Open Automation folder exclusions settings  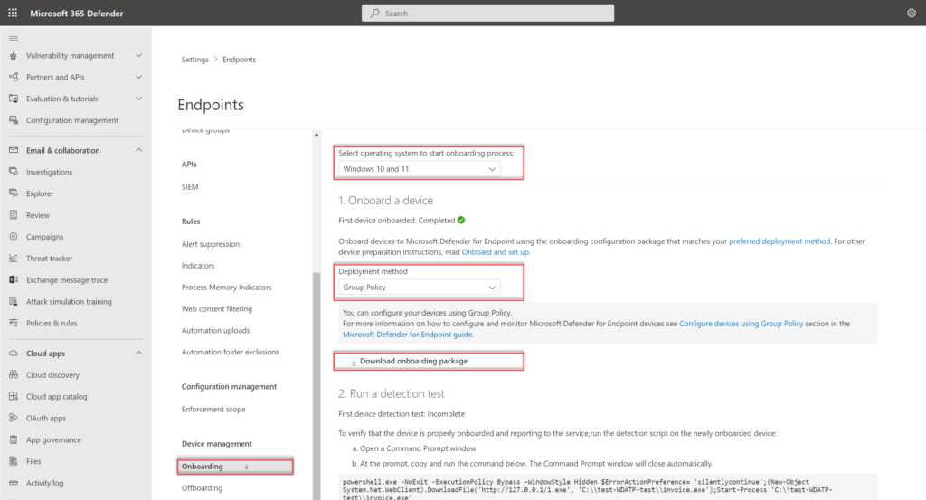[x=231, y=352]
